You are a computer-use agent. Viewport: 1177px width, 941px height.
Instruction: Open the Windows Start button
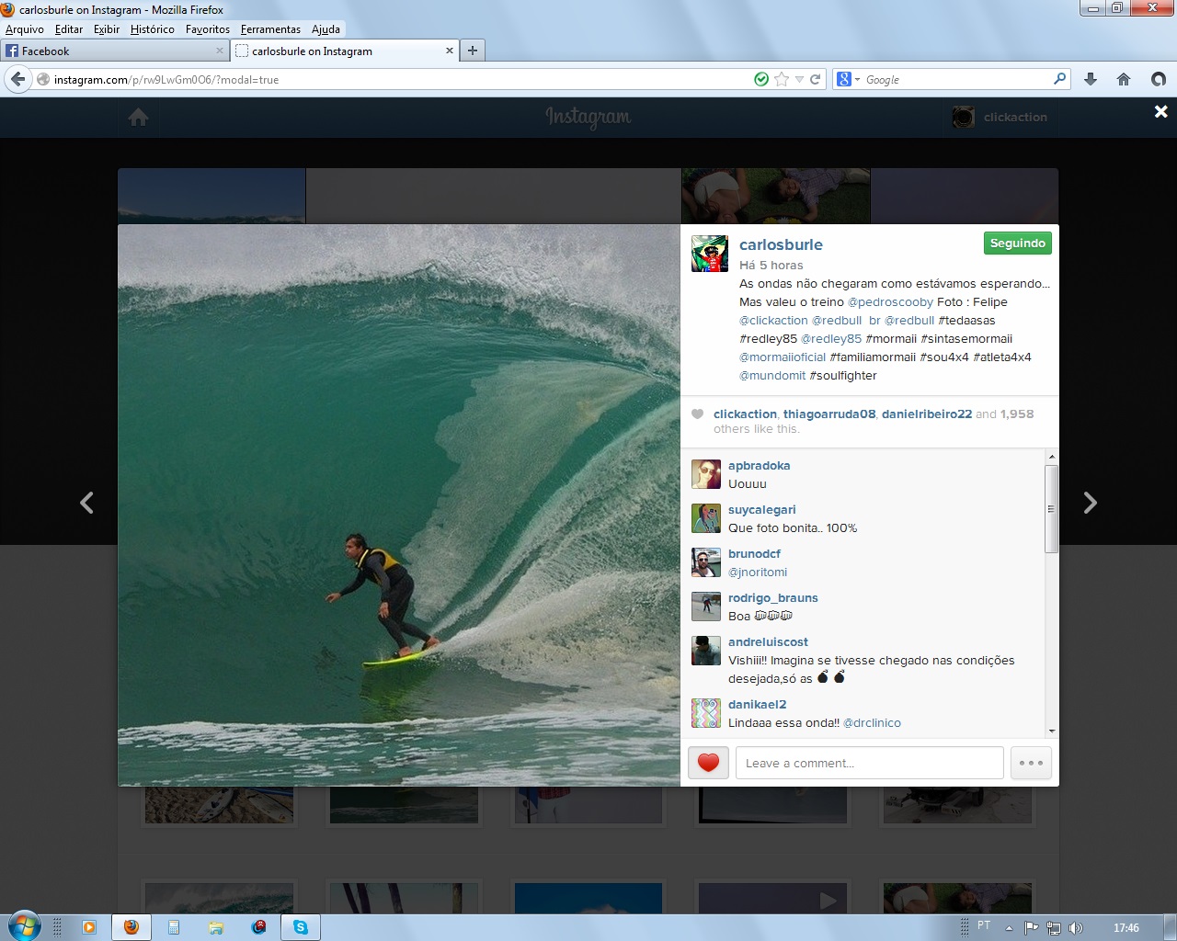click(x=23, y=926)
